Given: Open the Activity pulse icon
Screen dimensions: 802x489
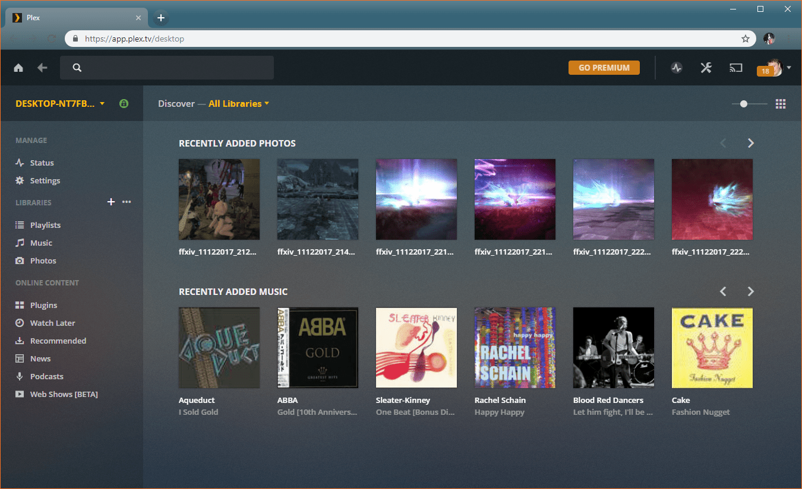Looking at the screenshot, I should (677, 68).
